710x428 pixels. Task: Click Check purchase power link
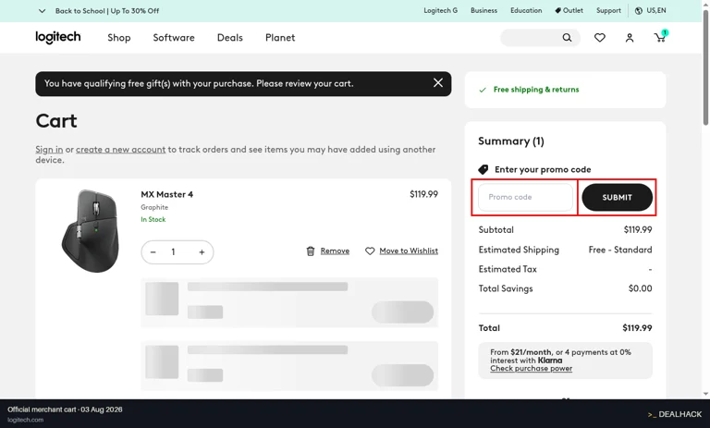(x=532, y=369)
